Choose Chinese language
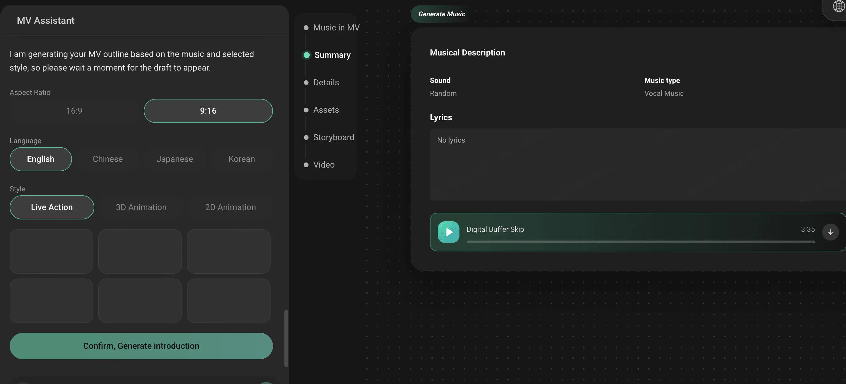 pos(108,159)
